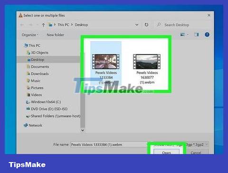Open the recent locations dropdown arrow
The image size is (228, 173).
point(37,25)
